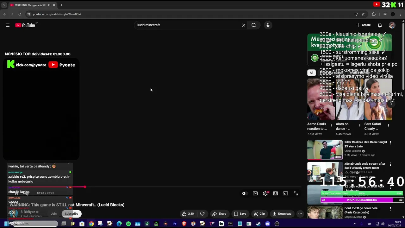Share the video
The image size is (405, 228).
[x=219, y=214]
